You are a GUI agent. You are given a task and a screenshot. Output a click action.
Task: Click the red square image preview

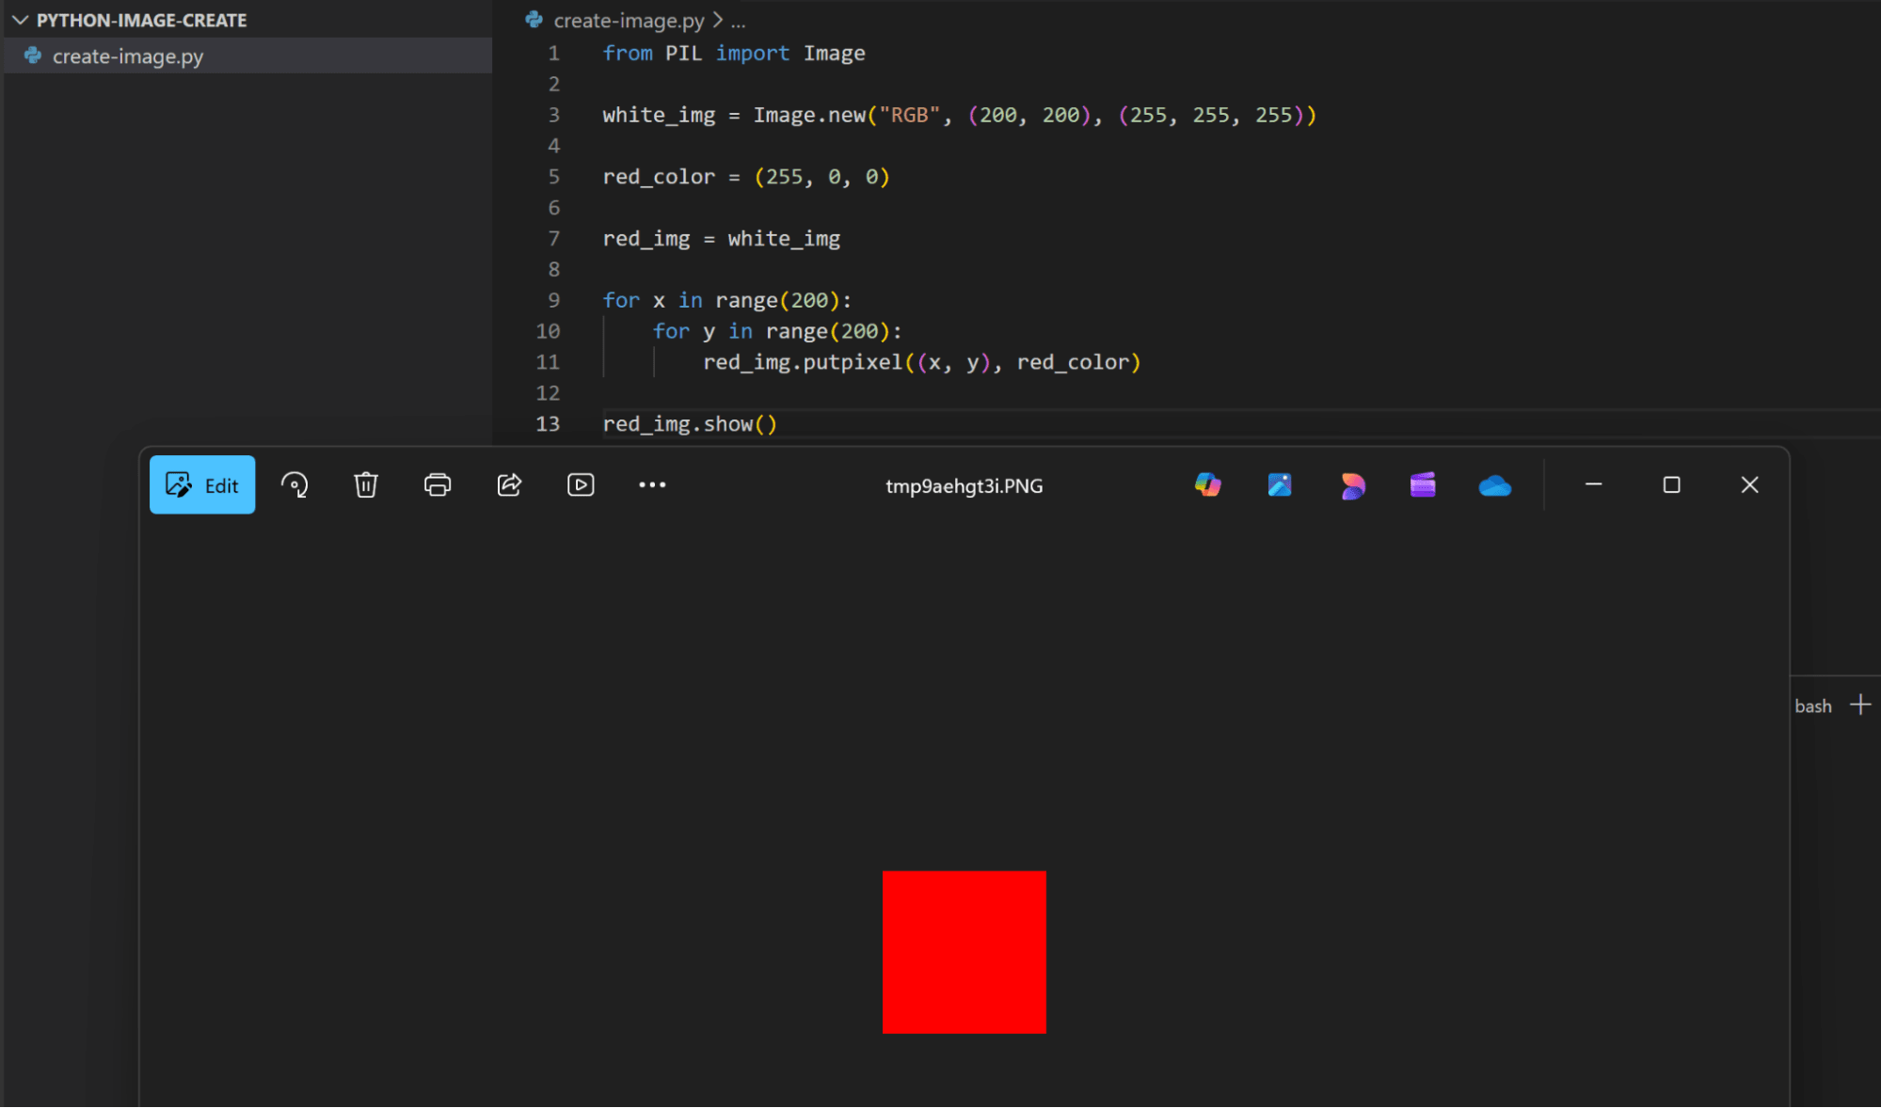click(964, 952)
